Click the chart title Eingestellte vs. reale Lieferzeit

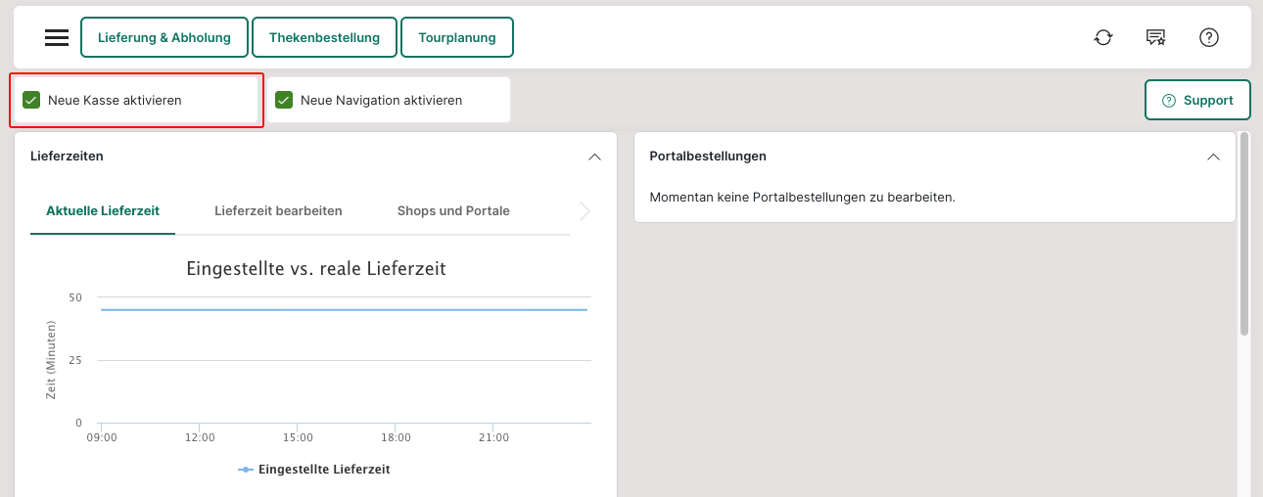[x=316, y=268]
